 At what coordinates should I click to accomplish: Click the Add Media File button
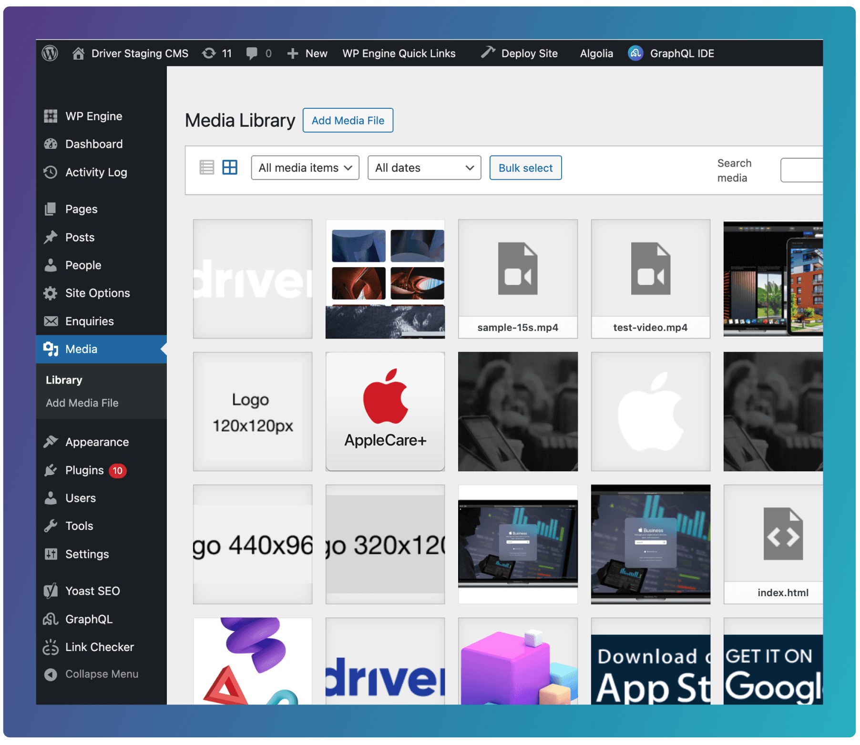click(x=348, y=120)
